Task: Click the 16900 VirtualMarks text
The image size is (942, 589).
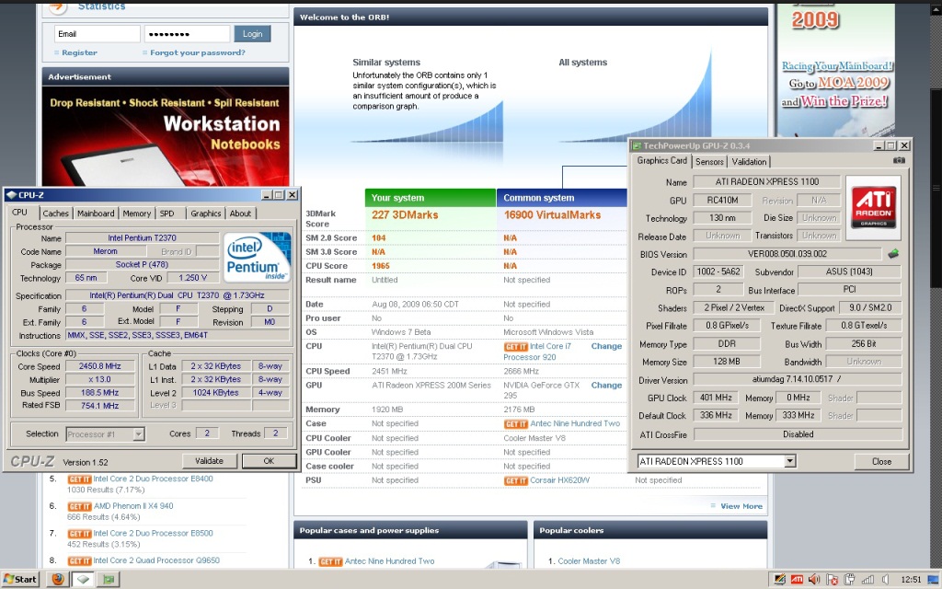Action: (552, 215)
